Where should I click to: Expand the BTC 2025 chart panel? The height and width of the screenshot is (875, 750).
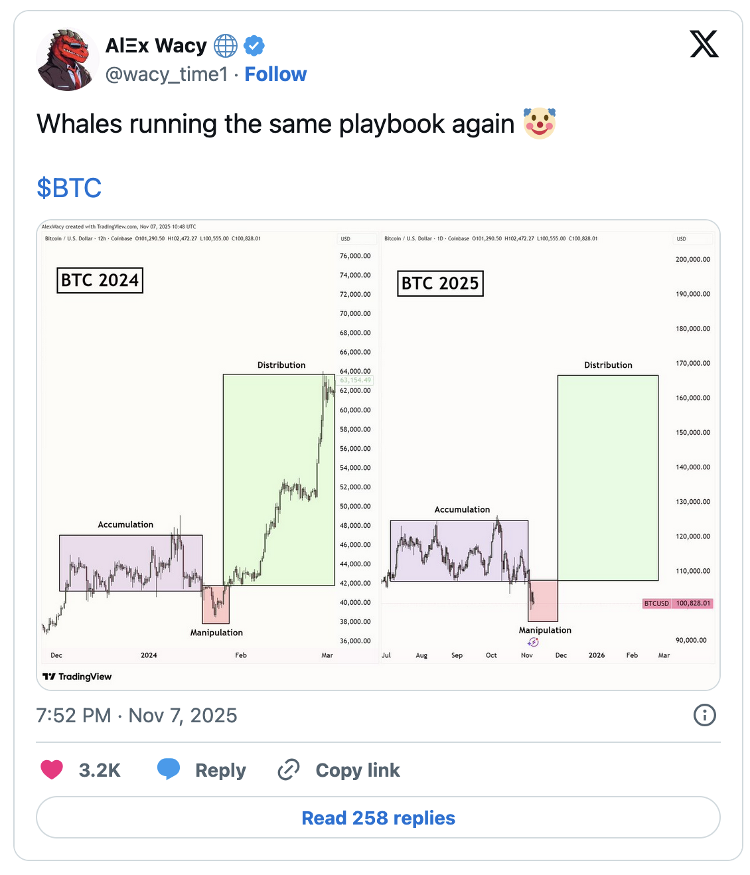coord(441,283)
